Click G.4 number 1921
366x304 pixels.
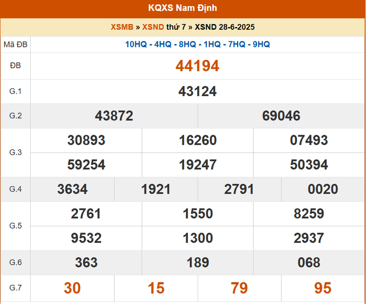click(x=156, y=189)
